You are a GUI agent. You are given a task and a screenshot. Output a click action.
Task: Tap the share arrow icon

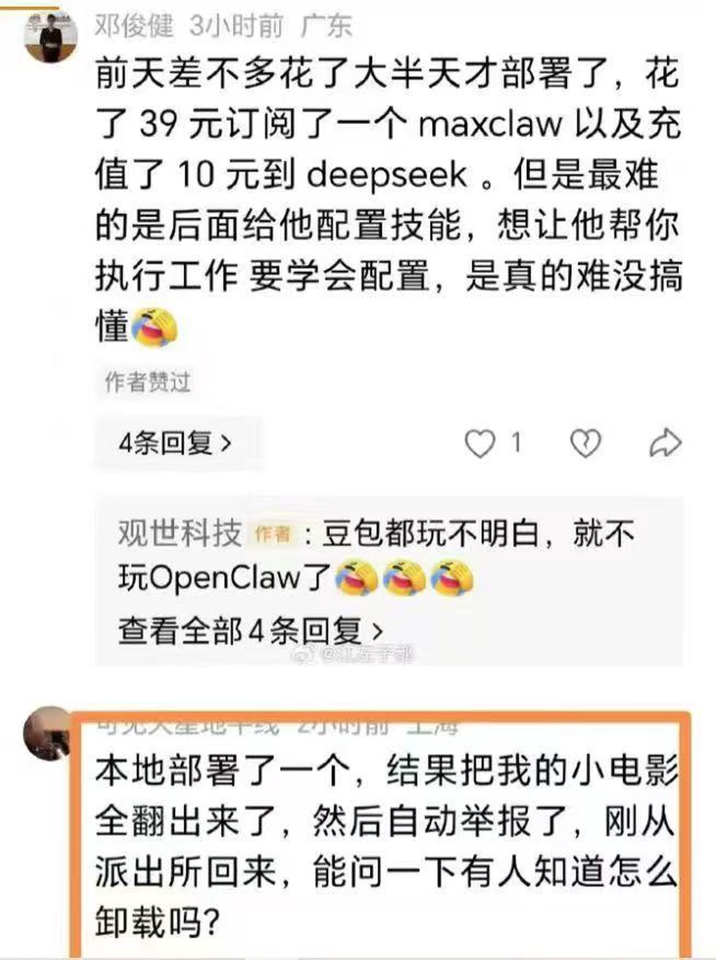tap(665, 442)
